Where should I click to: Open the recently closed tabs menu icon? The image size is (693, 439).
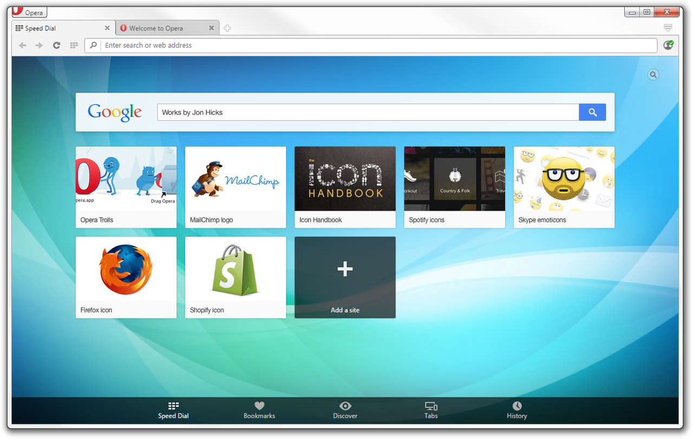668,28
